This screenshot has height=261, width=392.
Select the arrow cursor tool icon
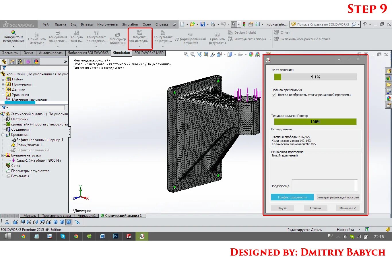coord(234,24)
